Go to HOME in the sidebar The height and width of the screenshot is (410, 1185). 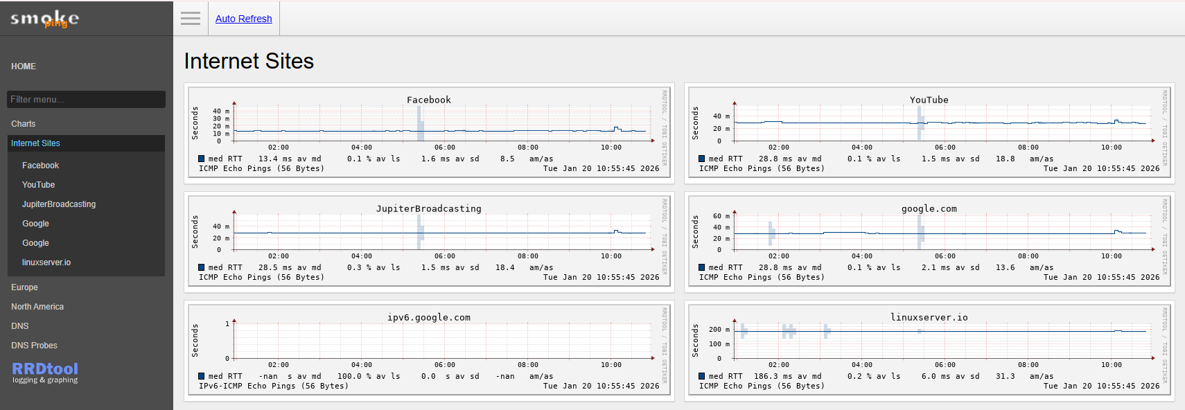pyautogui.click(x=24, y=66)
